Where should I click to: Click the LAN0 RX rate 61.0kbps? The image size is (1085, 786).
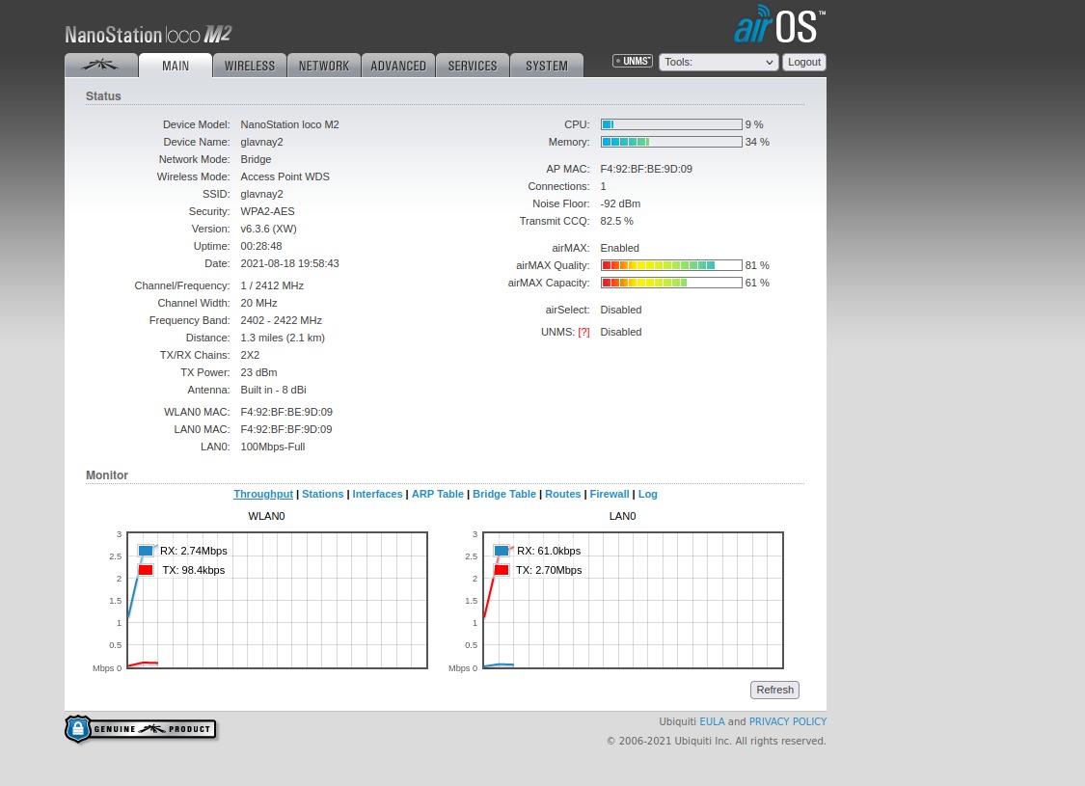(559, 551)
